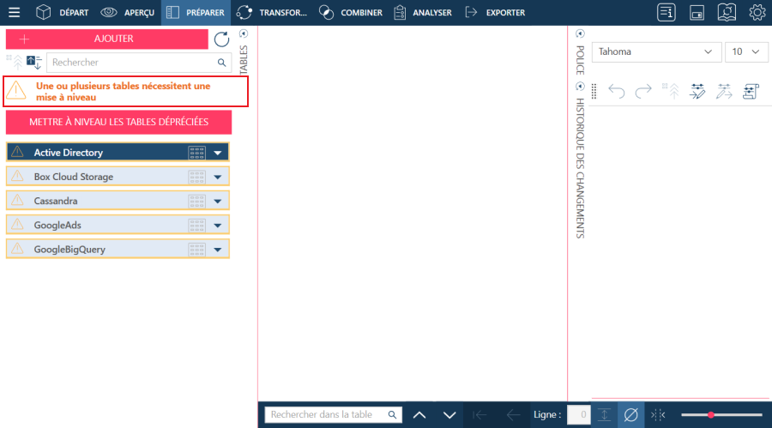Jump to first line arrow
This screenshot has width=772, height=428.
(479, 415)
